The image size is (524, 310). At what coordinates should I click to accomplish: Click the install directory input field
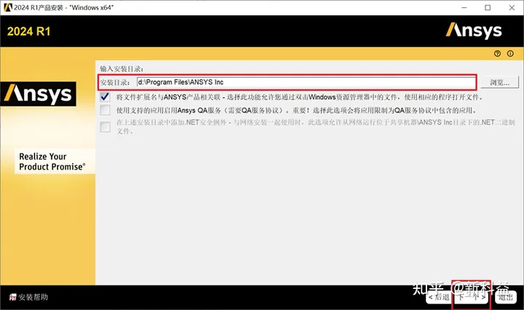pyautogui.click(x=306, y=82)
